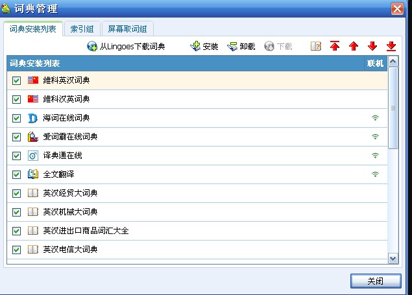Click the flag icon of 維科英汉词典

33,80
